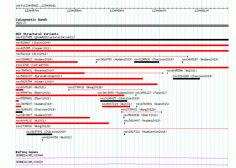Click nsv3403807 (Audano2019) label
This screenshot has width=236, height=168.
coord(34,115)
